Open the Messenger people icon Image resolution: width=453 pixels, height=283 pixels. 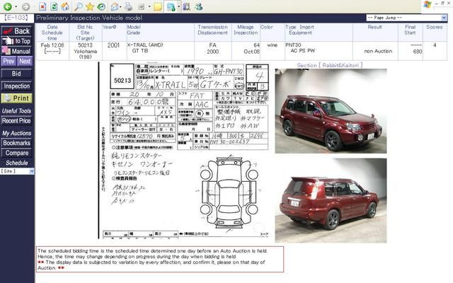pyautogui.click(x=198, y=6)
